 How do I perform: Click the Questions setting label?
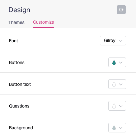19,106
